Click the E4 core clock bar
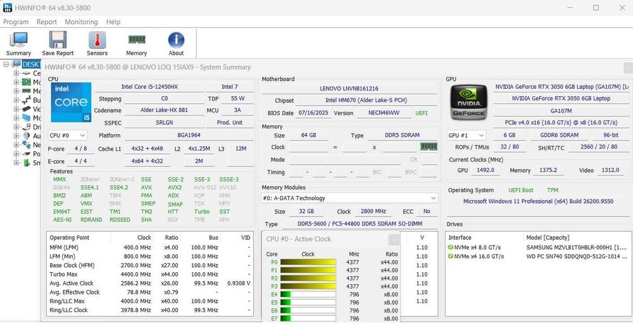 pyautogui.click(x=308, y=294)
